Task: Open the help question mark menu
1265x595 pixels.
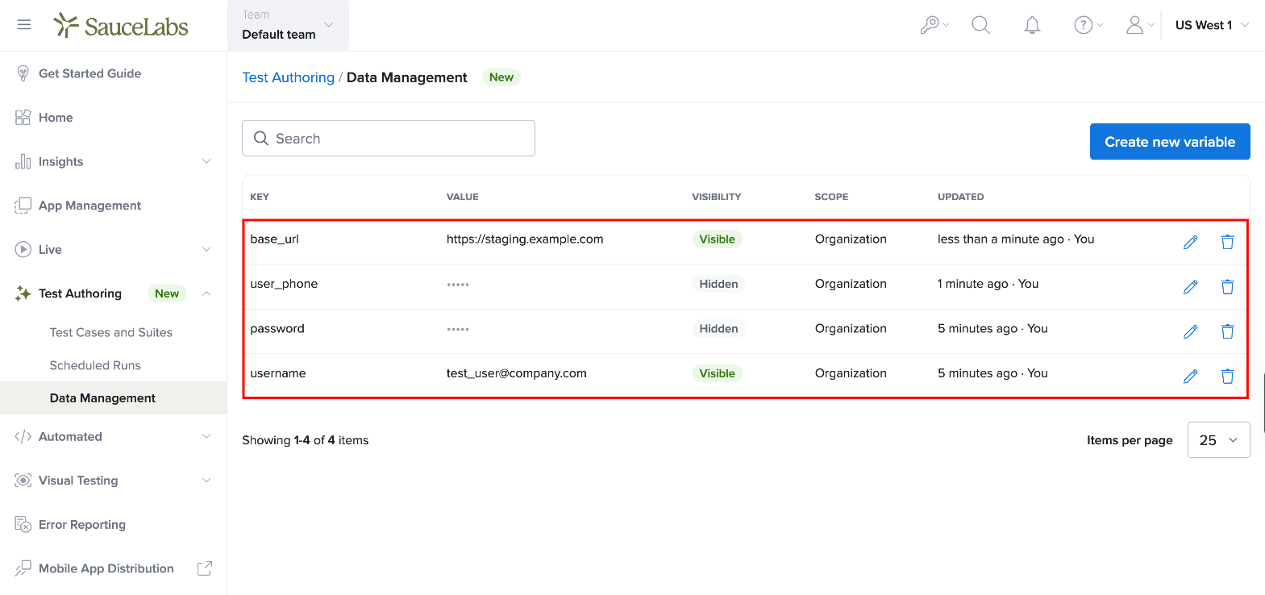Action: (x=1088, y=25)
